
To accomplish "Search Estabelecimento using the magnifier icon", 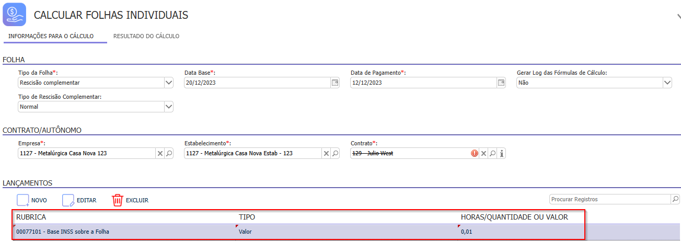I will [x=336, y=154].
